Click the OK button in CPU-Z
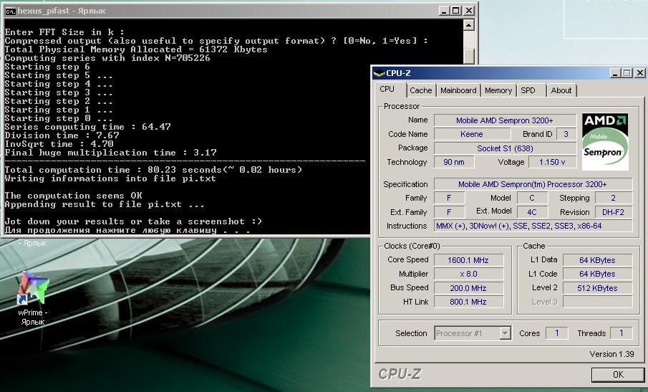 (x=618, y=375)
